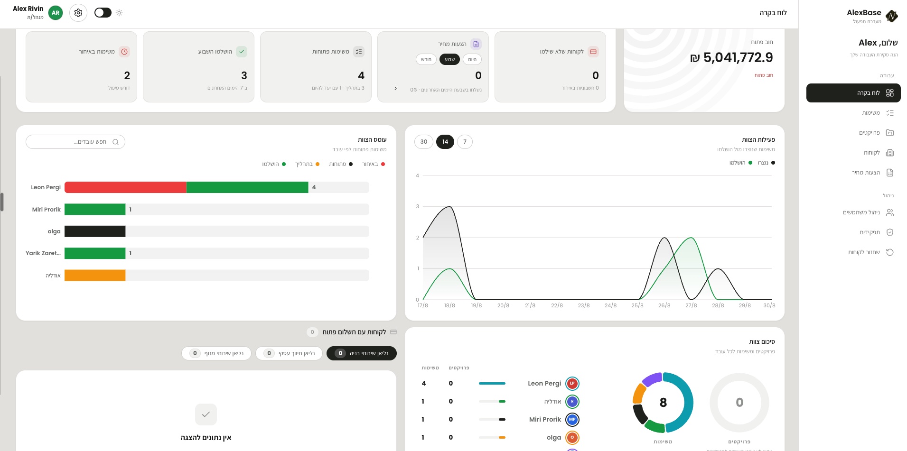Click the purple document icon on הצעות מחיר card
The image size is (907, 451).
476,44
